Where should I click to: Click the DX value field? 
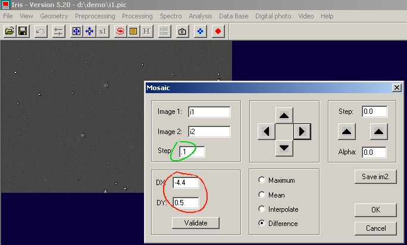click(186, 183)
